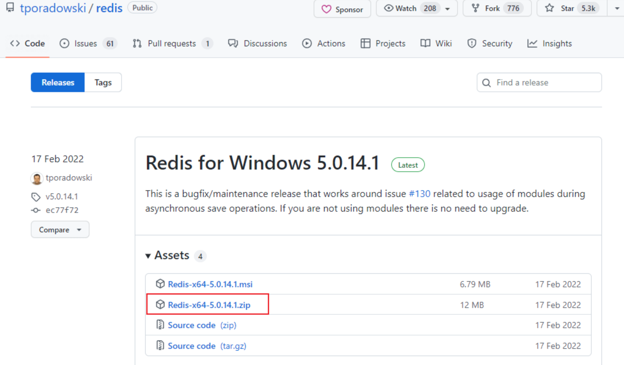The height and width of the screenshot is (365, 624).
Task: Click the search magnifier icon in release search
Action: pos(487,83)
